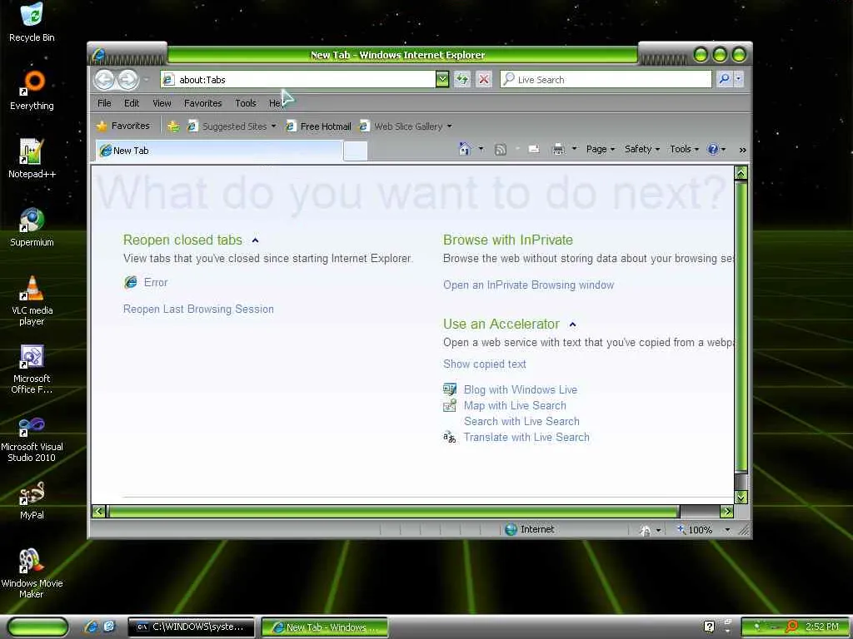Viewport: 853px width, 639px height.
Task: Open the Tools menu in menu bar
Action: pos(246,102)
